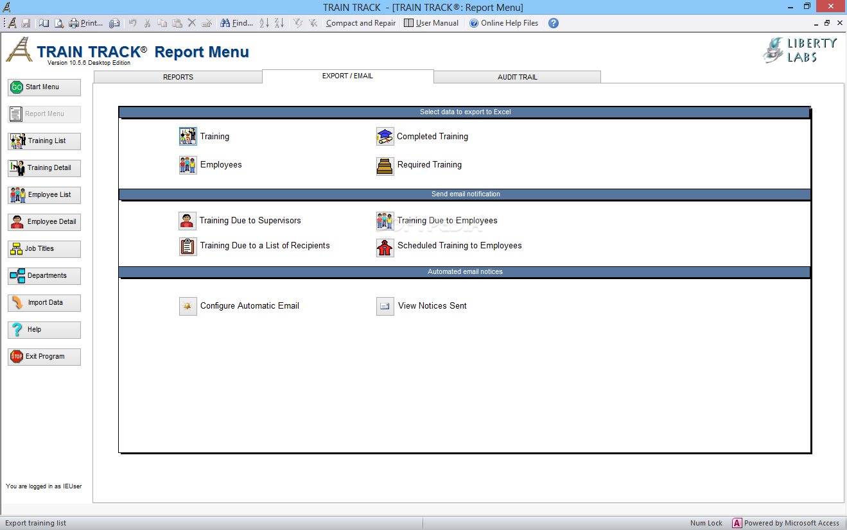Click the Access app icon in title bar
This screenshot has width=847, height=530.
point(7,7)
